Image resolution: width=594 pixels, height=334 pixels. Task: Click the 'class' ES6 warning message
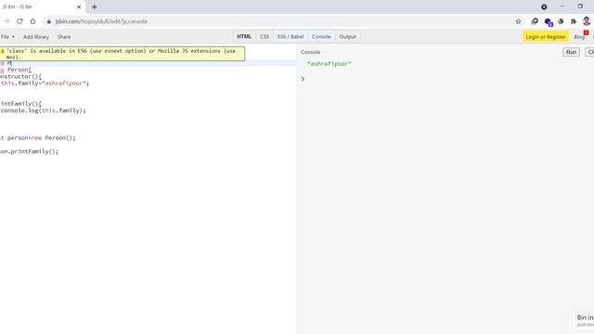pyautogui.click(x=122, y=54)
